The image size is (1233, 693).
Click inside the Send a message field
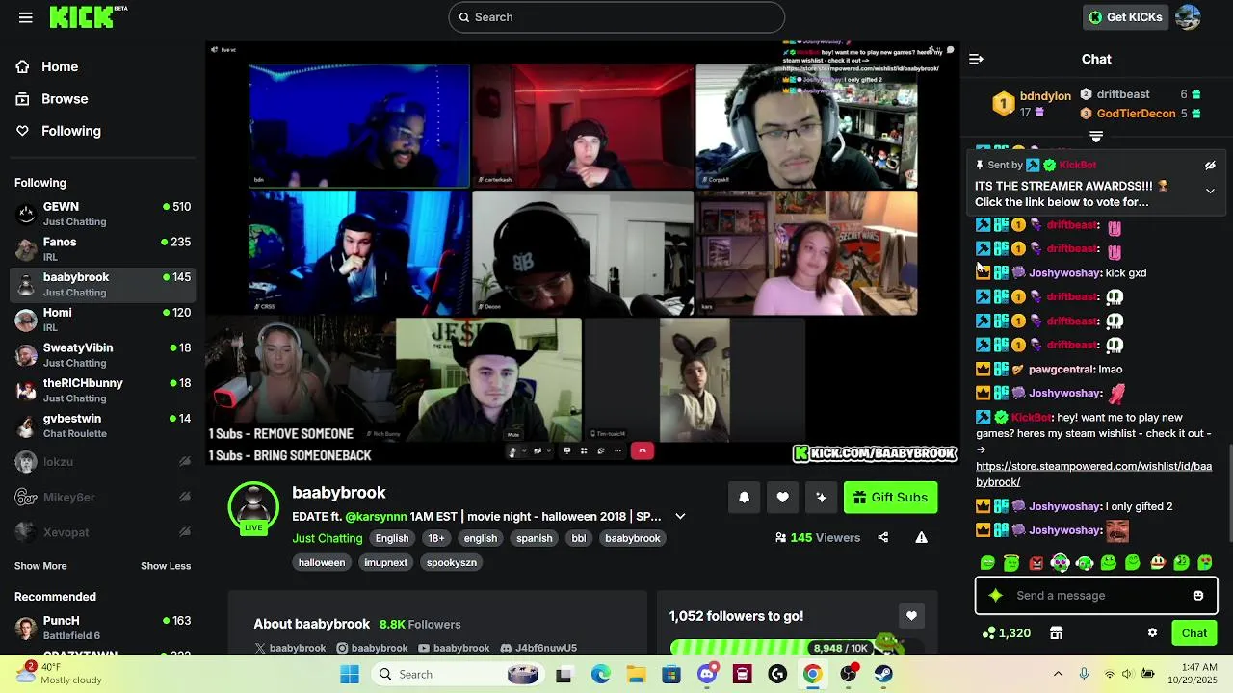point(1096,596)
